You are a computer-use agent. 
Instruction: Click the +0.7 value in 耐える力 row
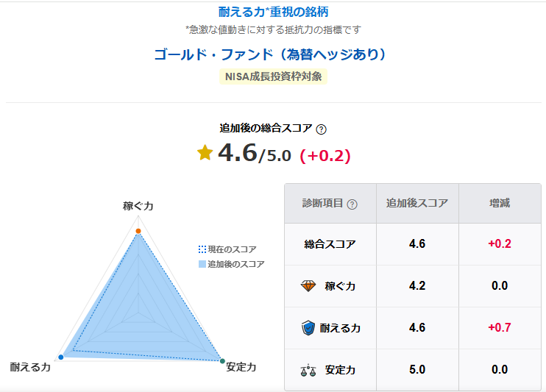(x=500, y=328)
